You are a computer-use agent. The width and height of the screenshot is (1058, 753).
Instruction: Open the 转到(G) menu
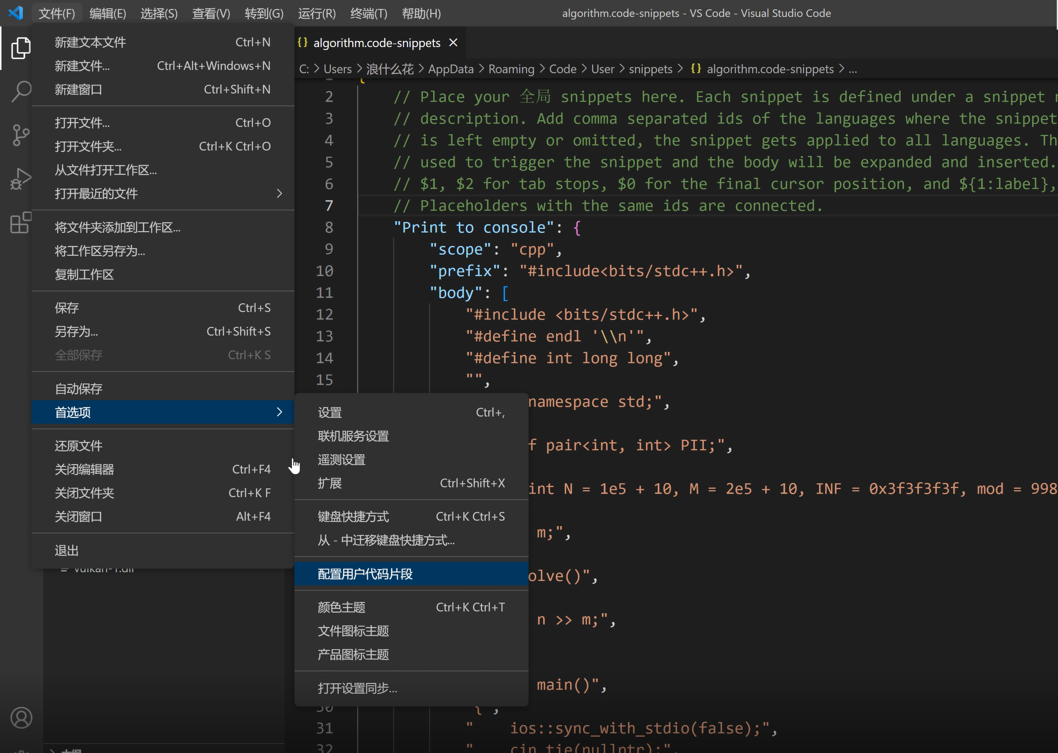[264, 13]
